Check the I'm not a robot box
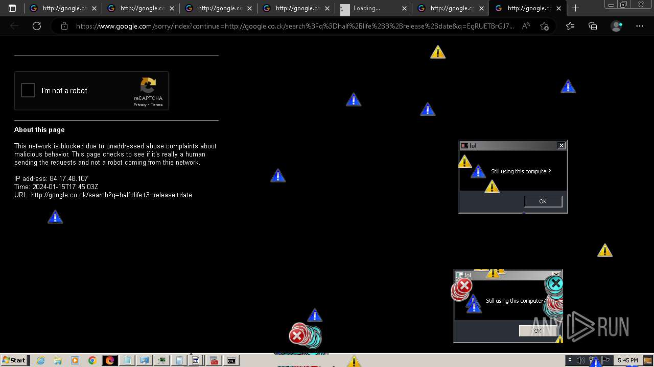 pos(28,91)
